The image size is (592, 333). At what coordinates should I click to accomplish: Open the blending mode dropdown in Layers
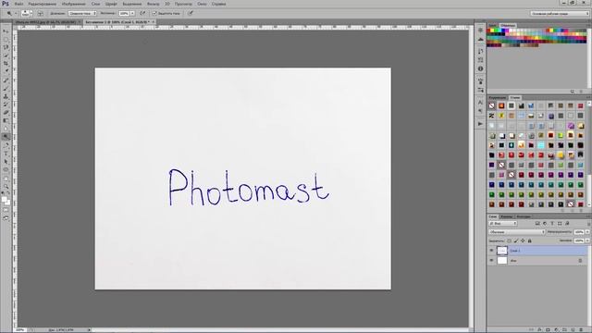(x=516, y=232)
